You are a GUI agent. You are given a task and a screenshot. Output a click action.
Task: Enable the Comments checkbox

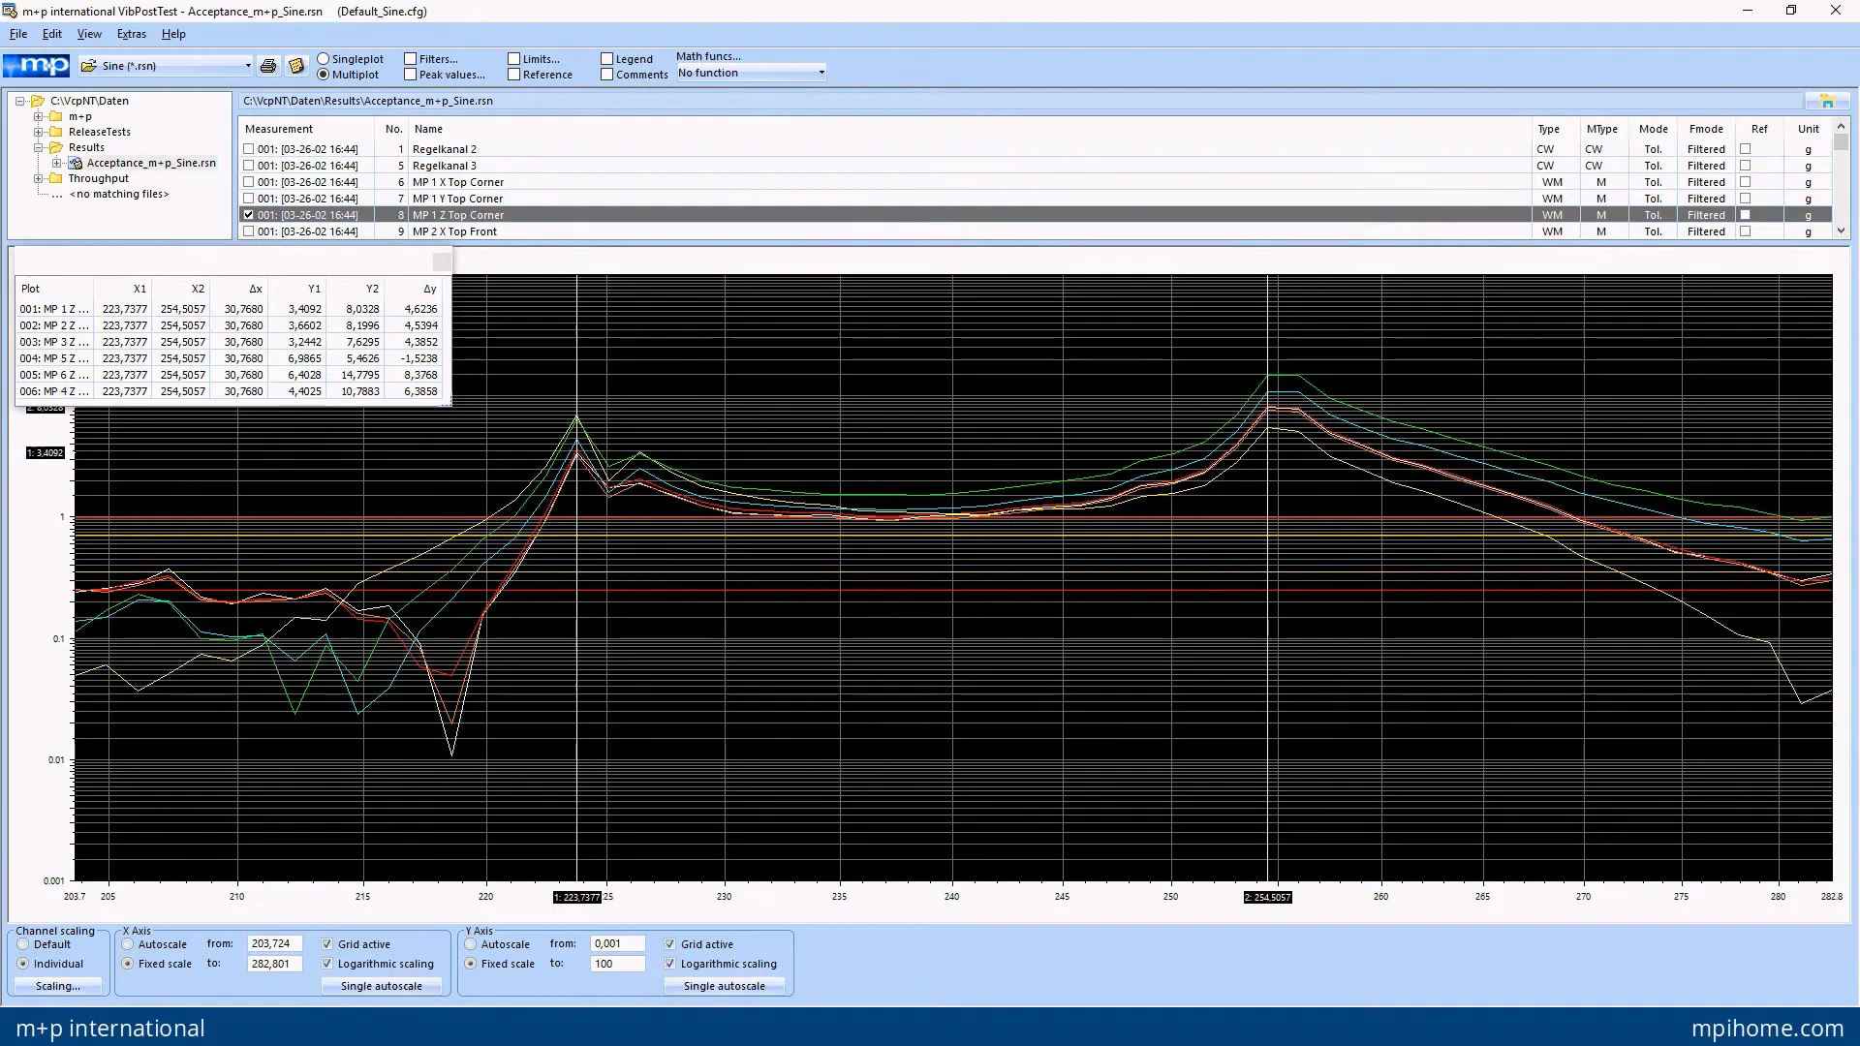[607, 75]
